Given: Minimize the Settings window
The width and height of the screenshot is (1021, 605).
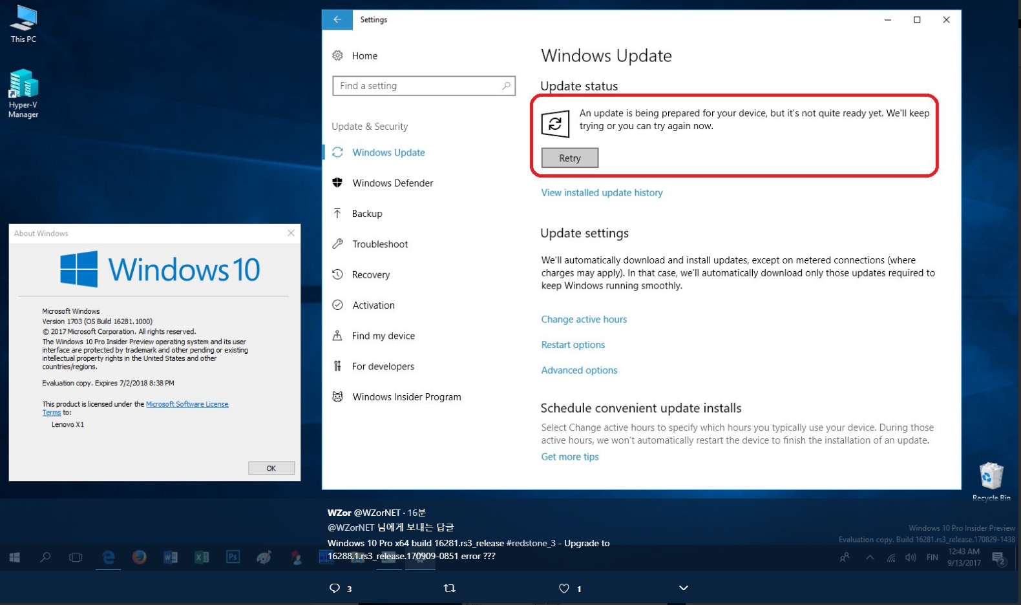Looking at the screenshot, I should click(x=888, y=20).
